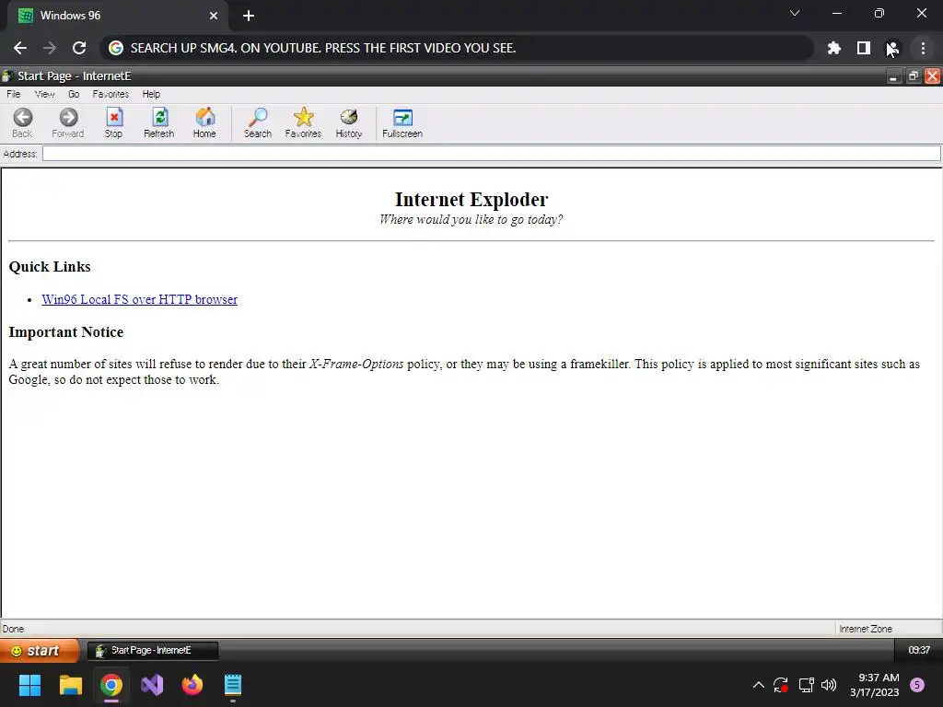Image resolution: width=943 pixels, height=707 pixels.
Task: Toggle Chrome side panel icon
Action: [x=864, y=48]
